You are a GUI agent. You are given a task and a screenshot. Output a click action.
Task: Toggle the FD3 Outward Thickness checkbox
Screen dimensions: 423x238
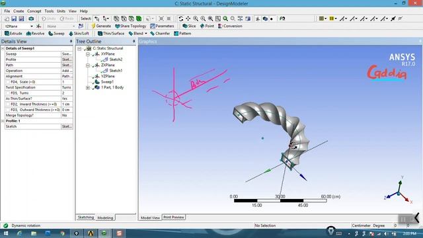pyautogui.click(x=8, y=110)
